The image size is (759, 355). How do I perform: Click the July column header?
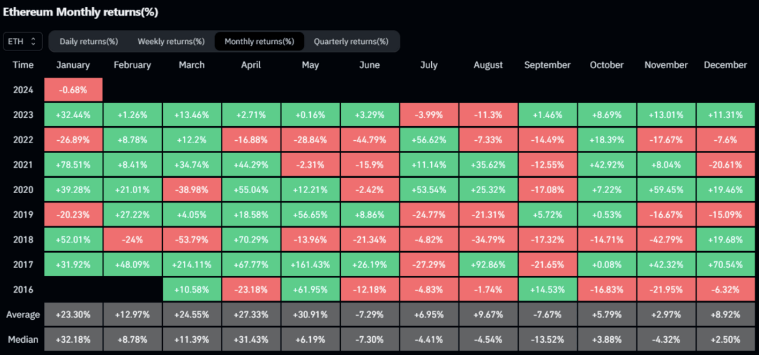click(x=429, y=65)
